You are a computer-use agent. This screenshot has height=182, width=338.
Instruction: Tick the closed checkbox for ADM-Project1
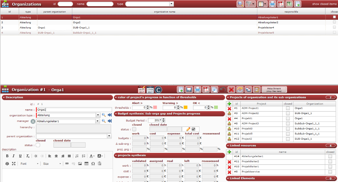pyautogui.click(x=288, y=108)
